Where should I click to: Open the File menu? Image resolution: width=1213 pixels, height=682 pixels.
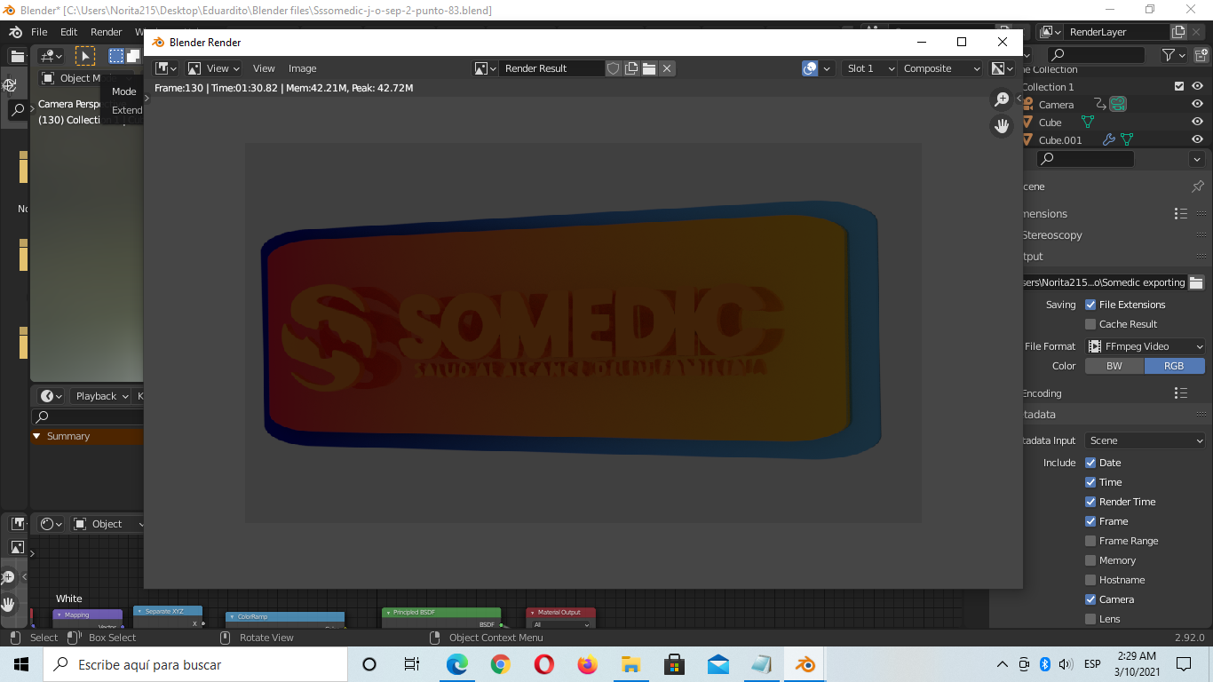coord(39,32)
